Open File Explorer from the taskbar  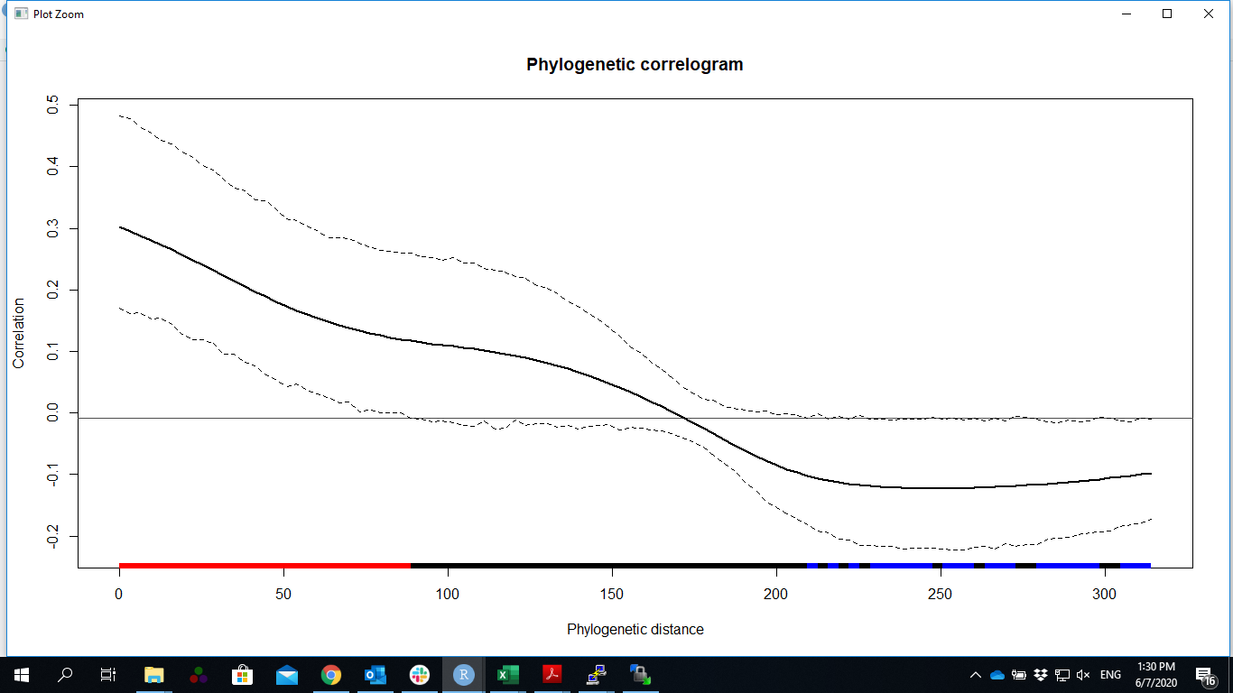pyautogui.click(x=154, y=675)
